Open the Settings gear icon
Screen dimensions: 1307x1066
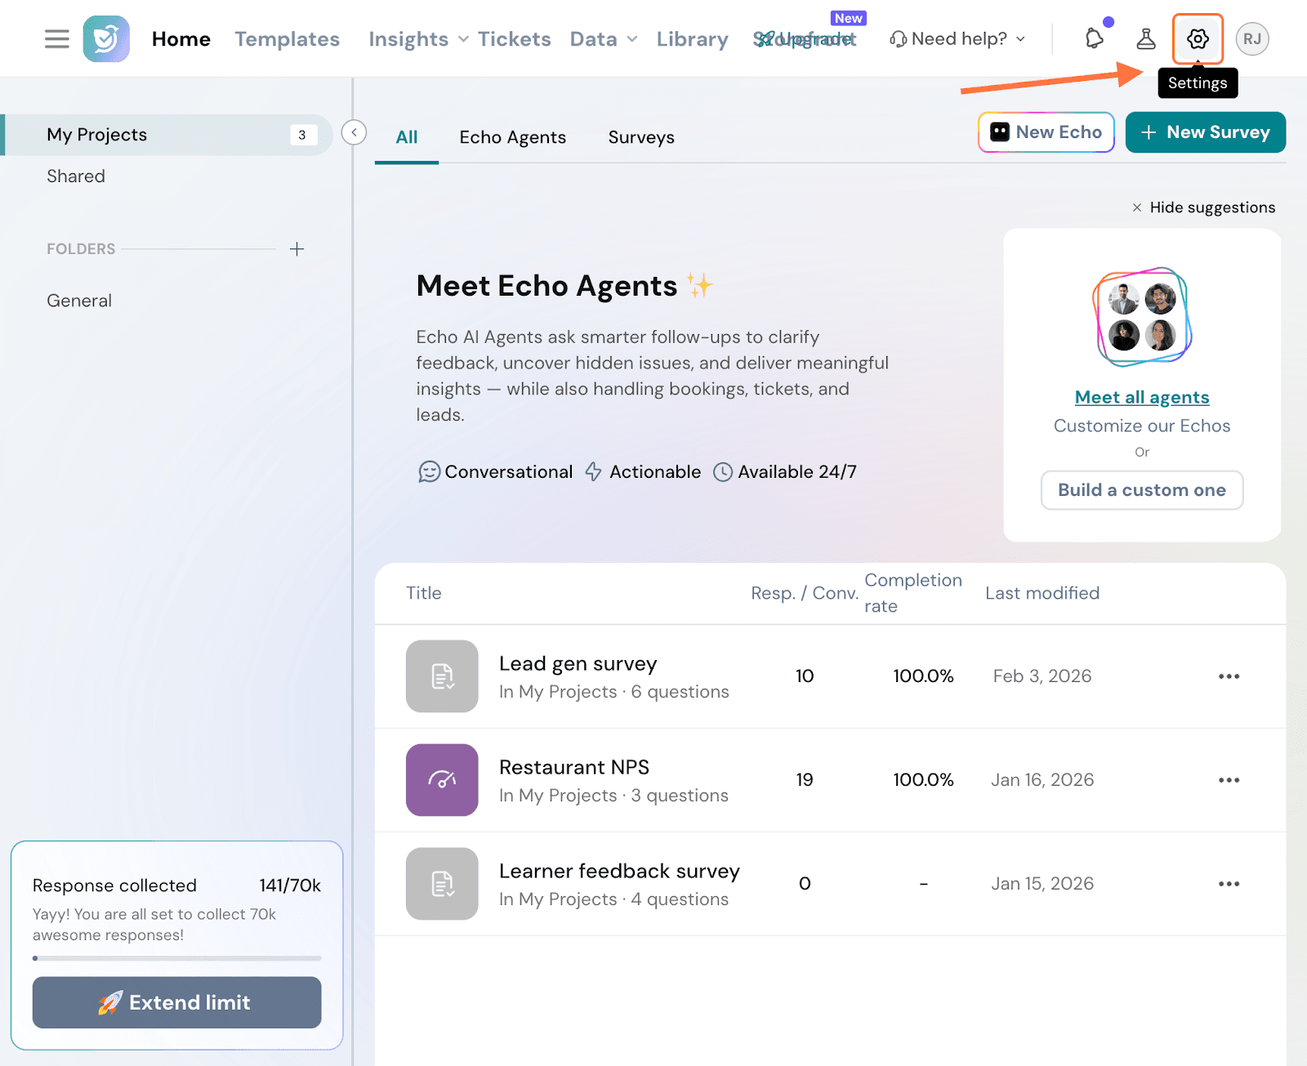click(1198, 39)
